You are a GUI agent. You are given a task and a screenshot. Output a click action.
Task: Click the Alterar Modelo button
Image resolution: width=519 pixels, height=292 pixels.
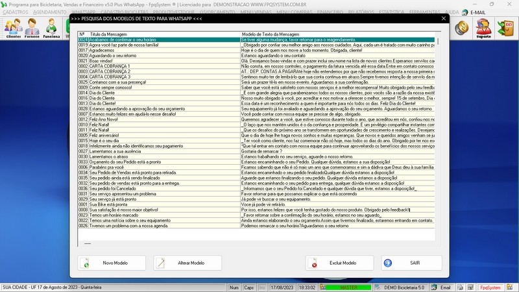187,263
